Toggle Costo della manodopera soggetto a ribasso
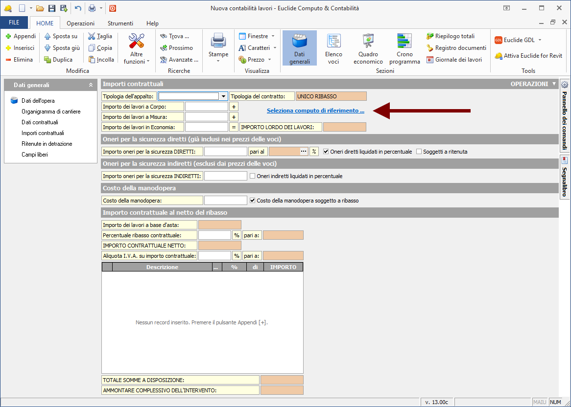 coord(253,201)
